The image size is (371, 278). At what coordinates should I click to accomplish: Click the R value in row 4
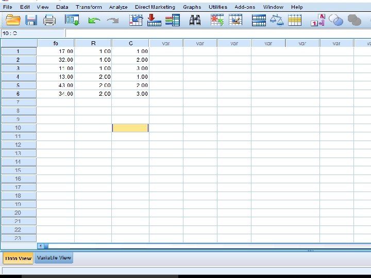click(x=93, y=77)
